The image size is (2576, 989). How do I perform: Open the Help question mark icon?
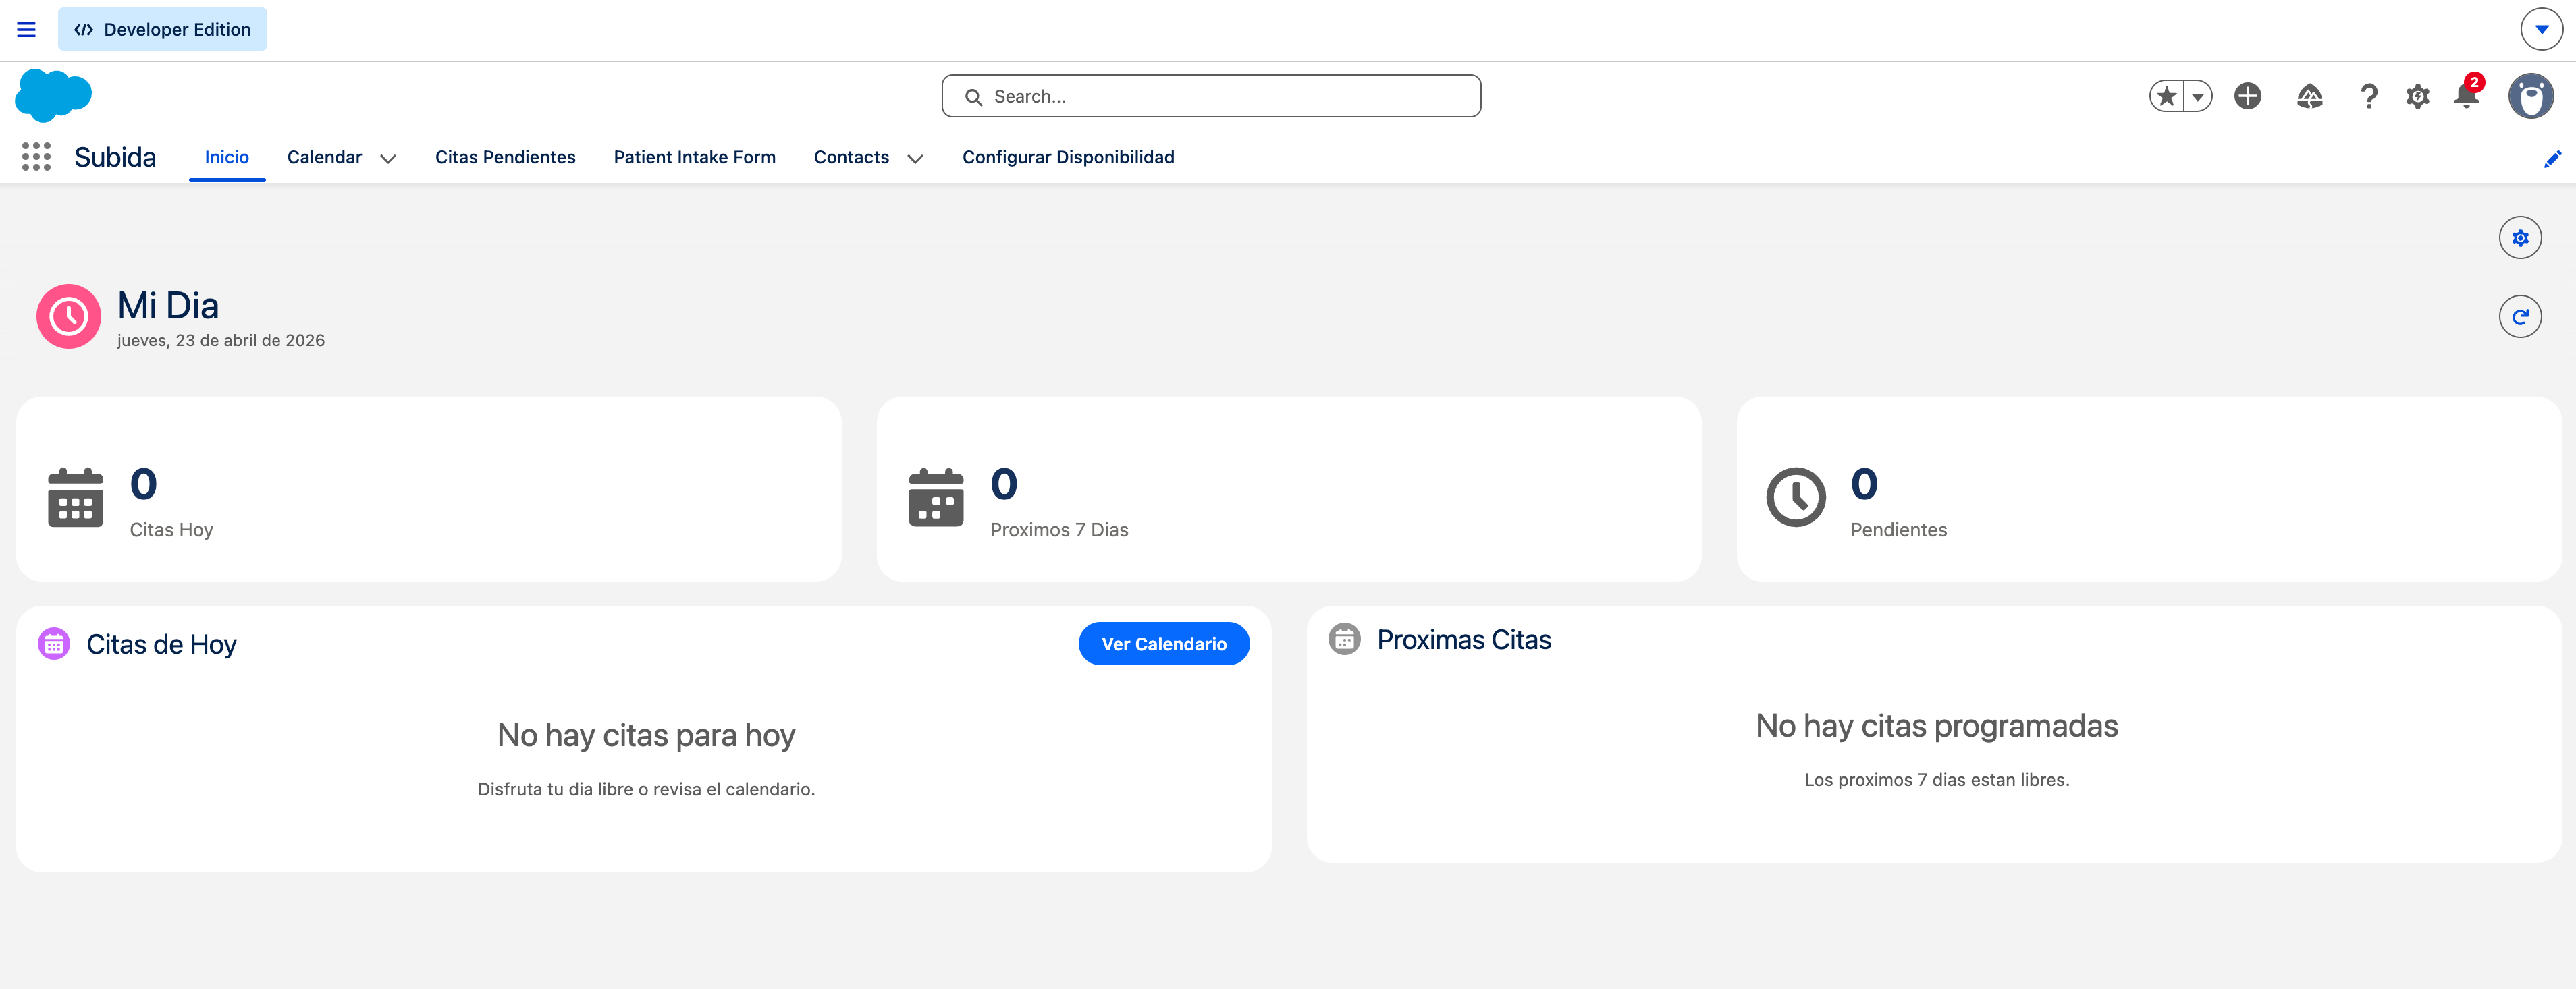pos(2368,96)
